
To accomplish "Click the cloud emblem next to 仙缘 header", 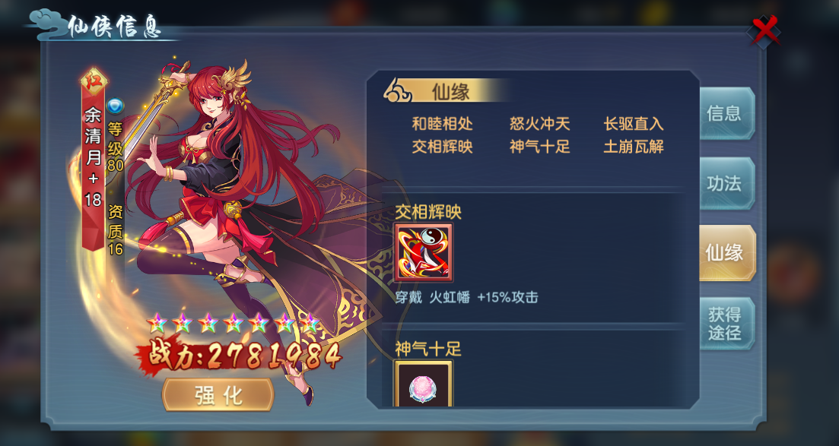I will pyautogui.click(x=398, y=91).
